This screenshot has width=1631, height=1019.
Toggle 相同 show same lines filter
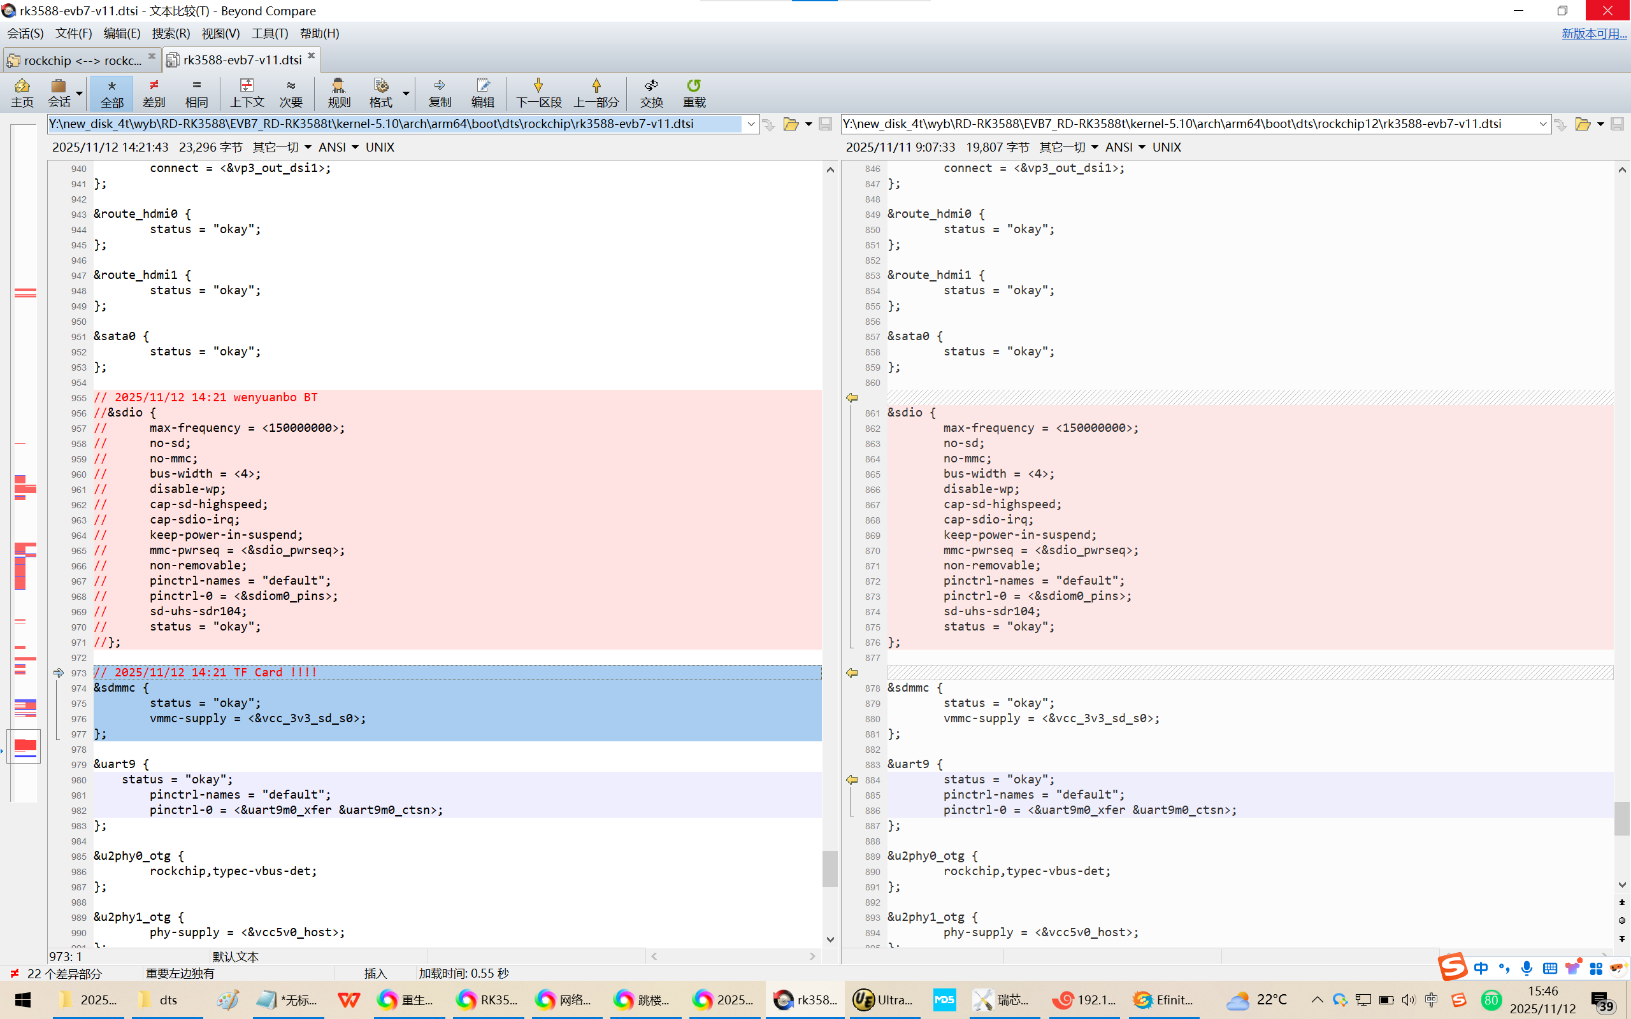click(196, 92)
